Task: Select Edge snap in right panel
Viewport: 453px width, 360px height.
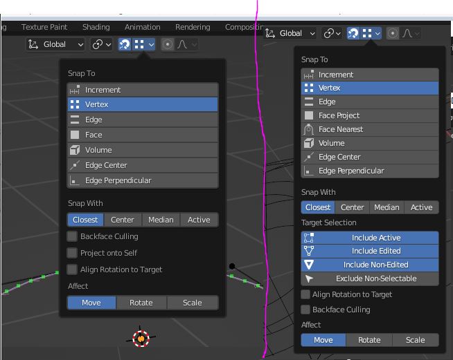Action: tap(370, 102)
